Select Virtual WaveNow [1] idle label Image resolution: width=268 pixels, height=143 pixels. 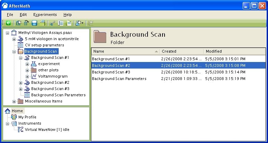coord(47,129)
